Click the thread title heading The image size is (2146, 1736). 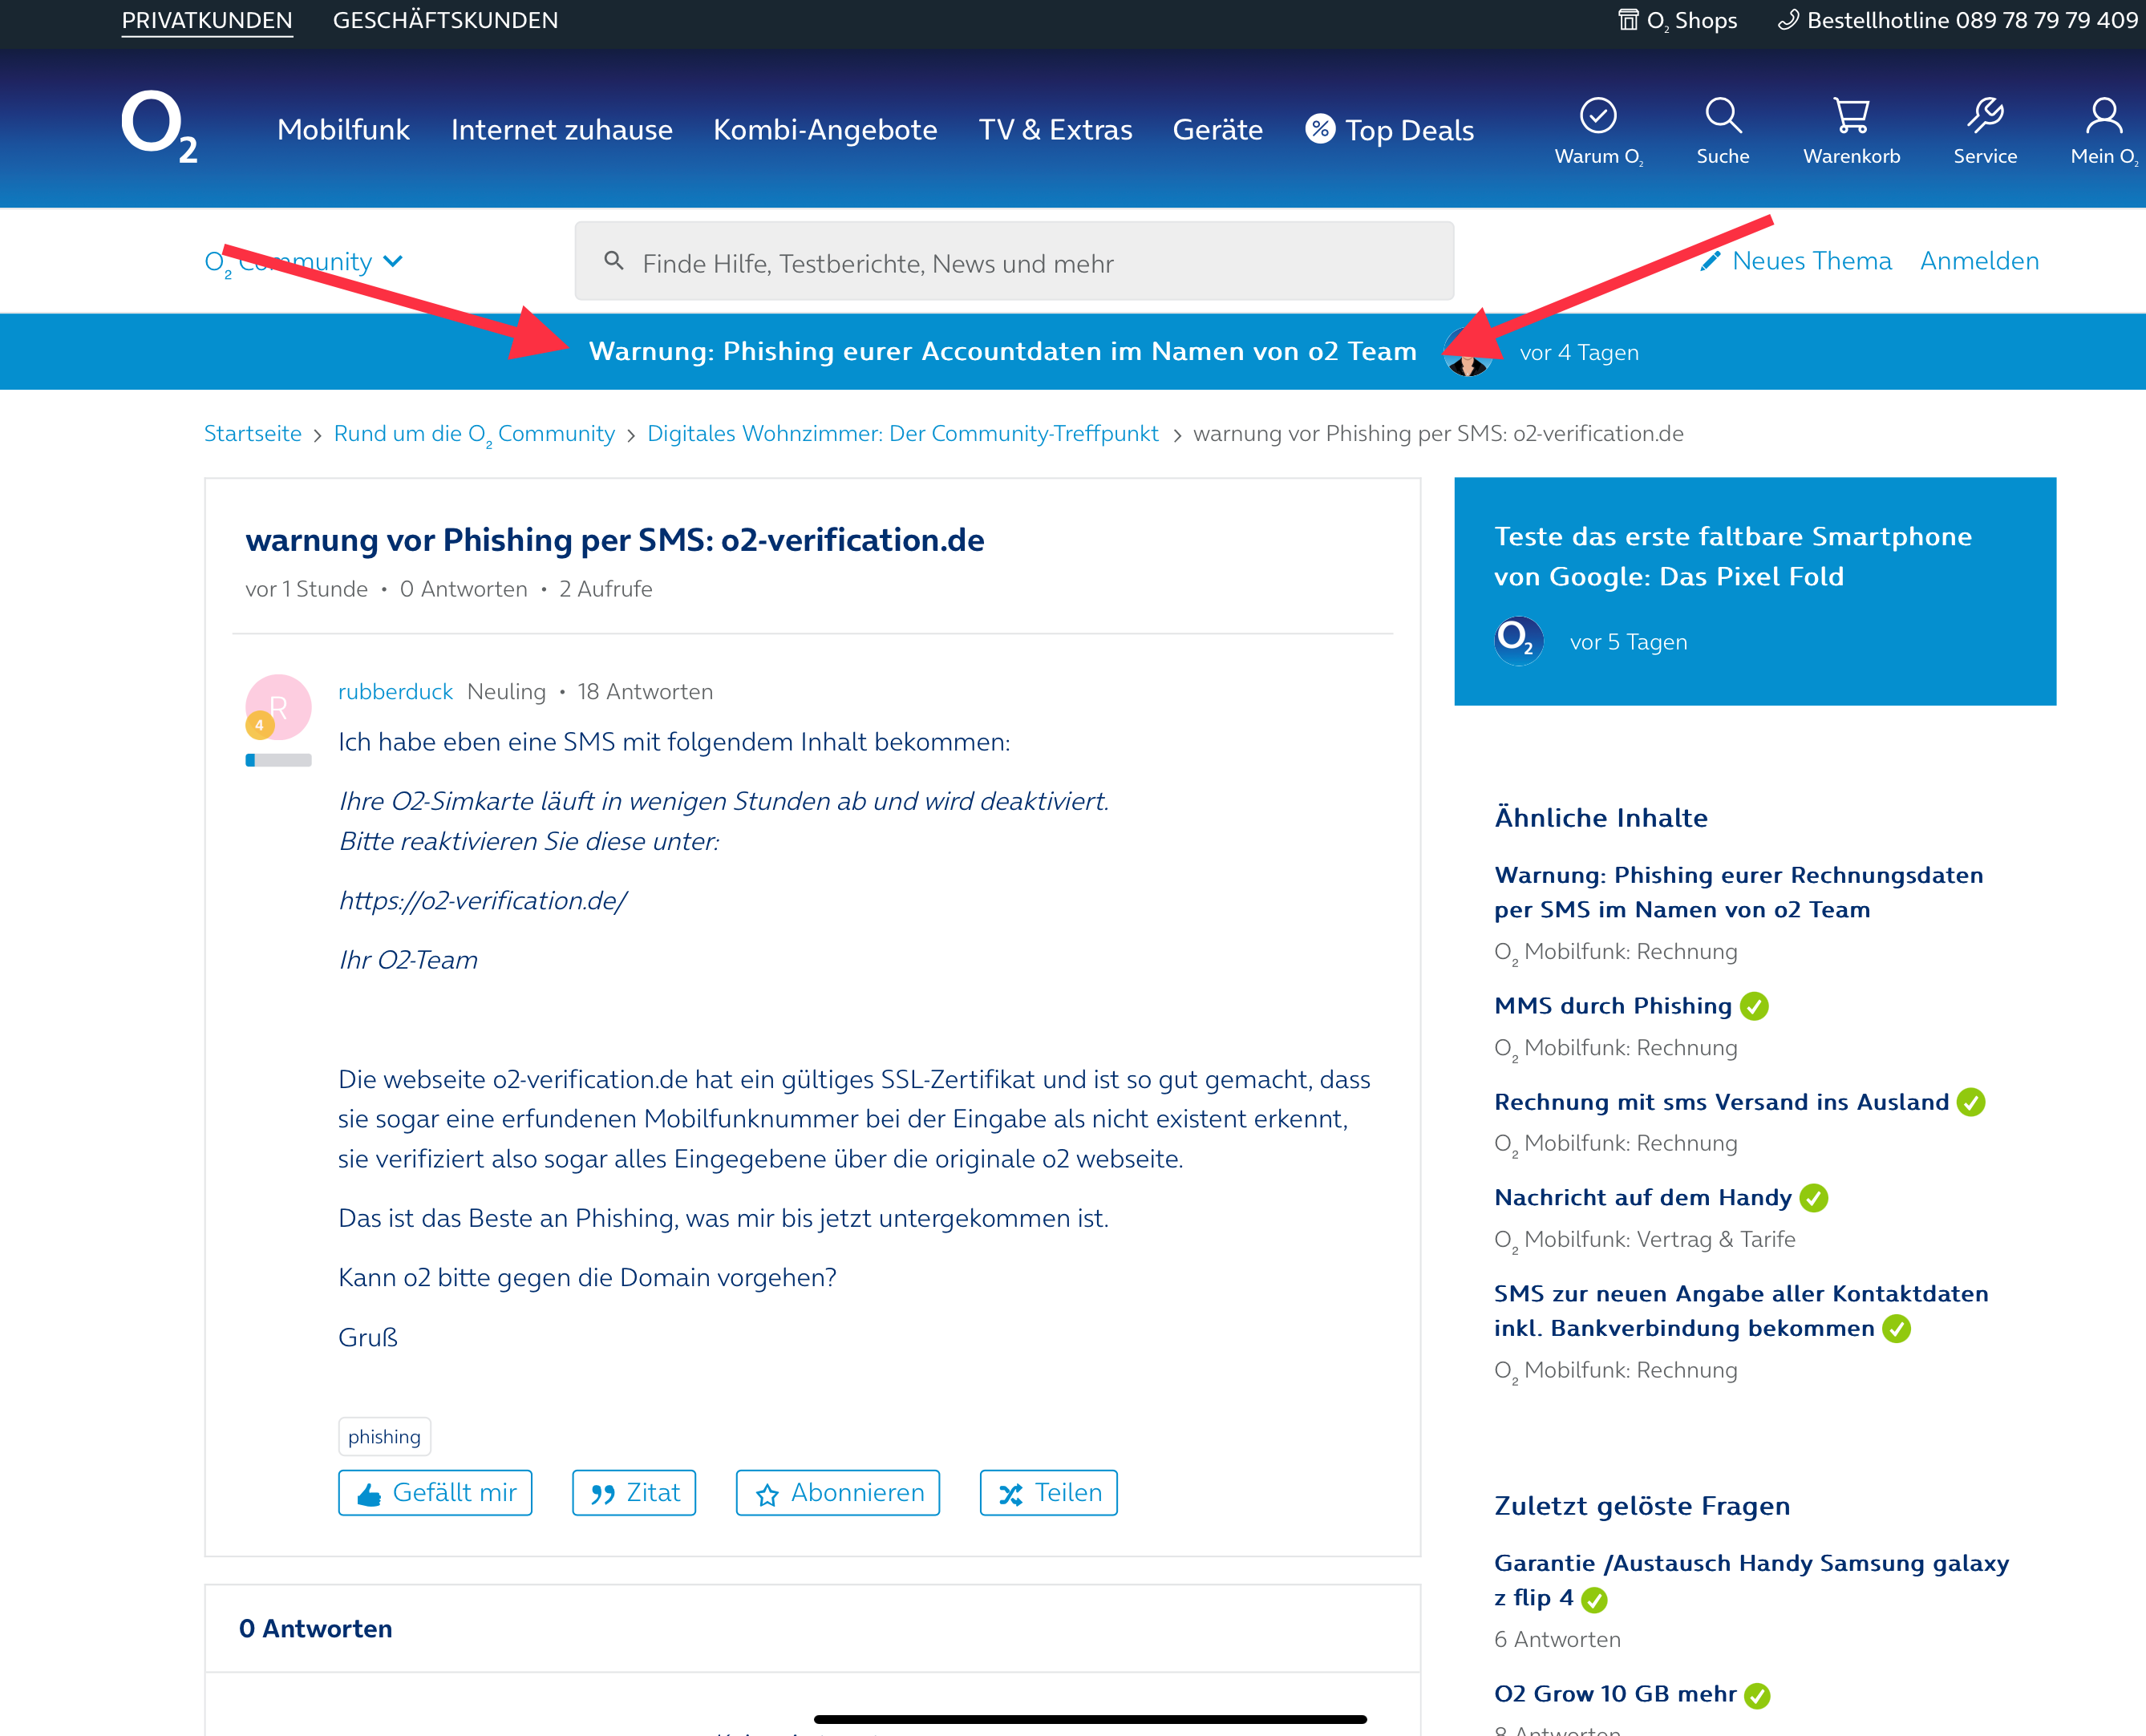pyautogui.click(x=614, y=540)
